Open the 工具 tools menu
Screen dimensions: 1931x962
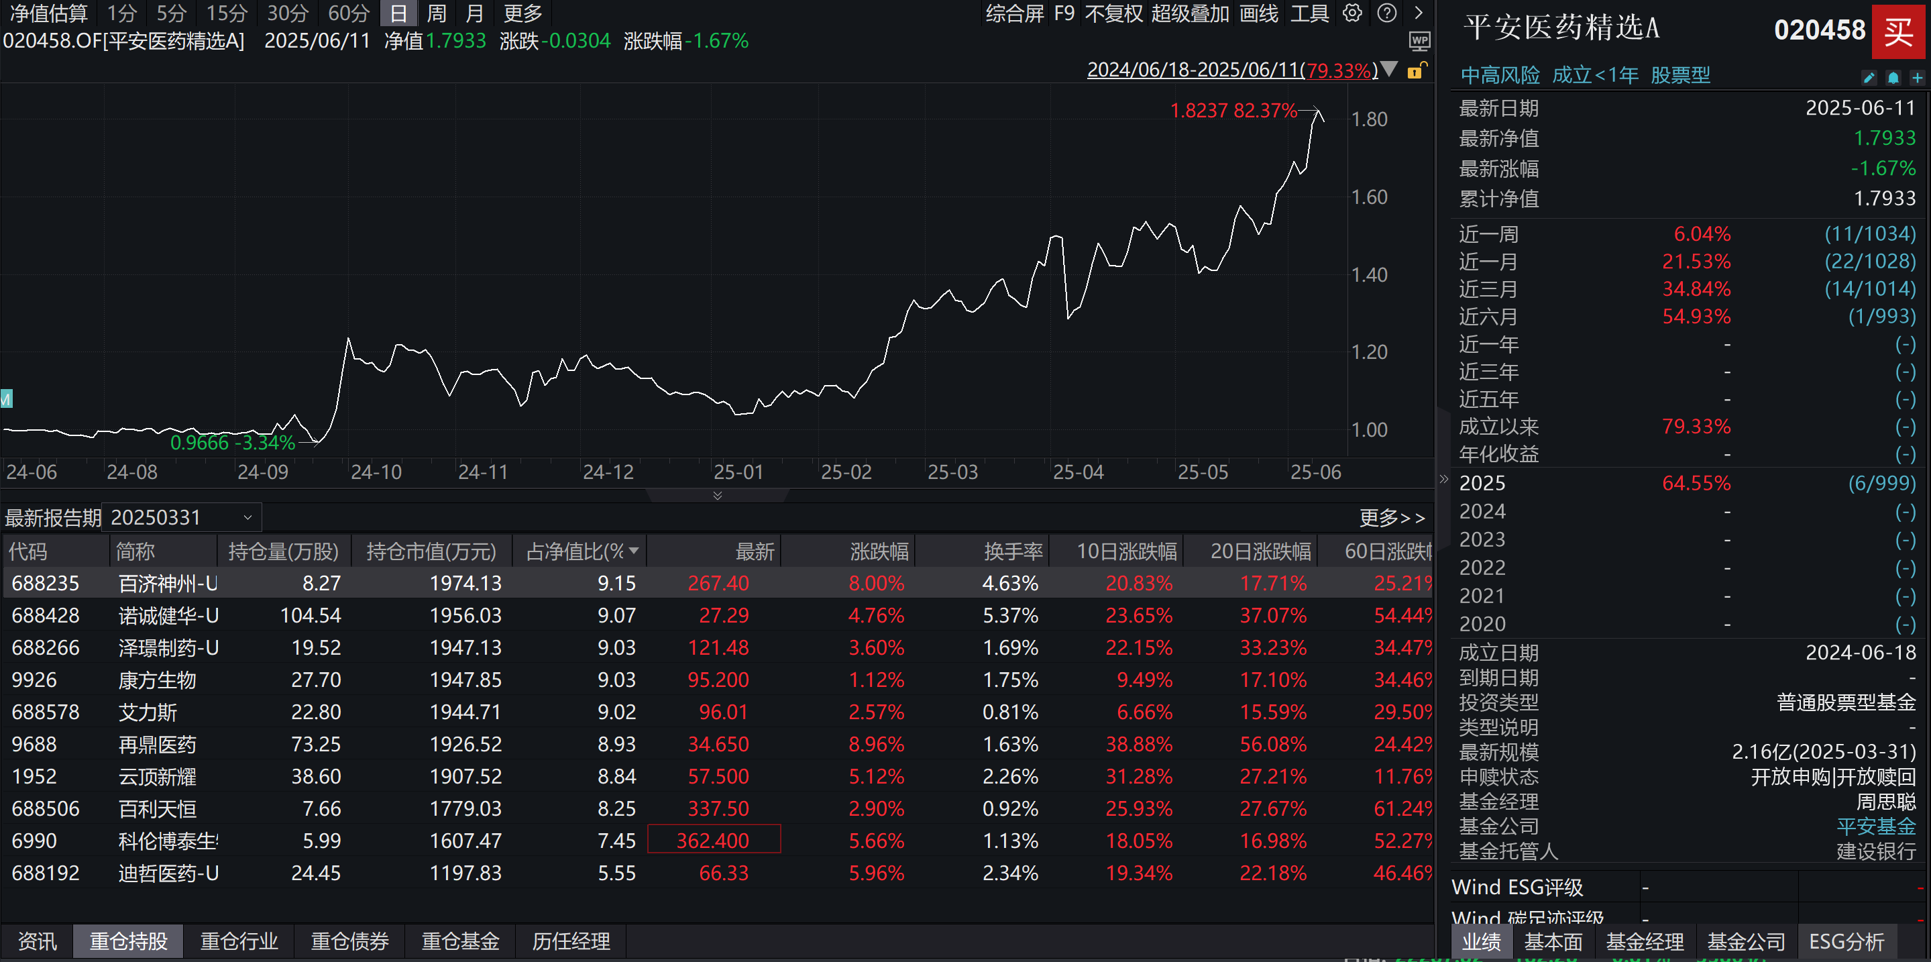pos(1309,13)
